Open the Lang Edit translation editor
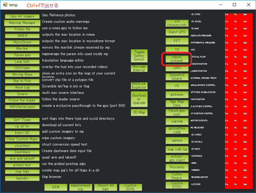Viewport: 256px width, 193px height. [x=22, y=61]
